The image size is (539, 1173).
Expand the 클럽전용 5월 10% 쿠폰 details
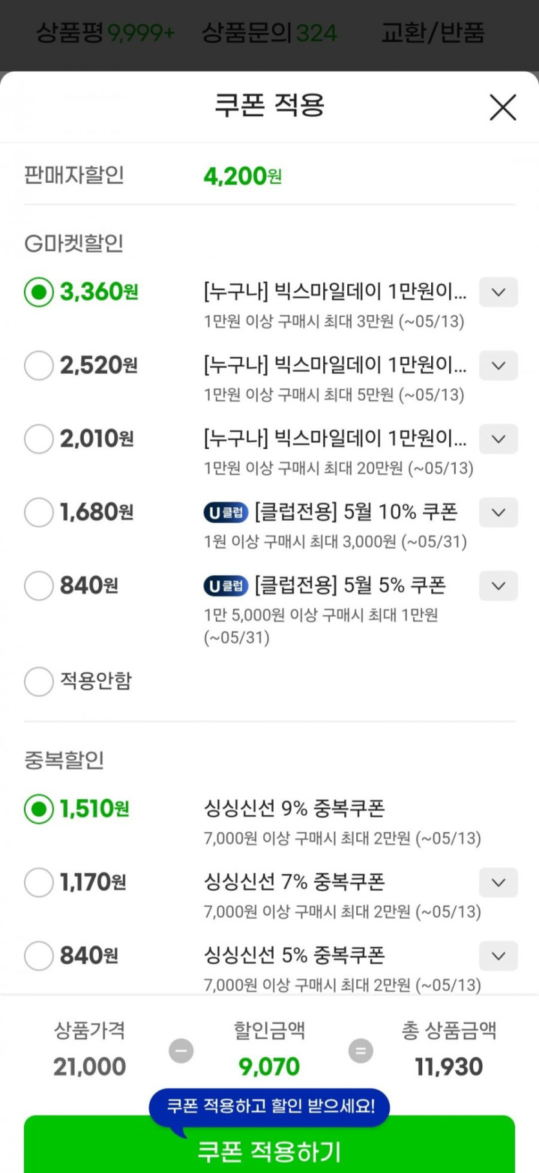pyautogui.click(x=498, y=513)
